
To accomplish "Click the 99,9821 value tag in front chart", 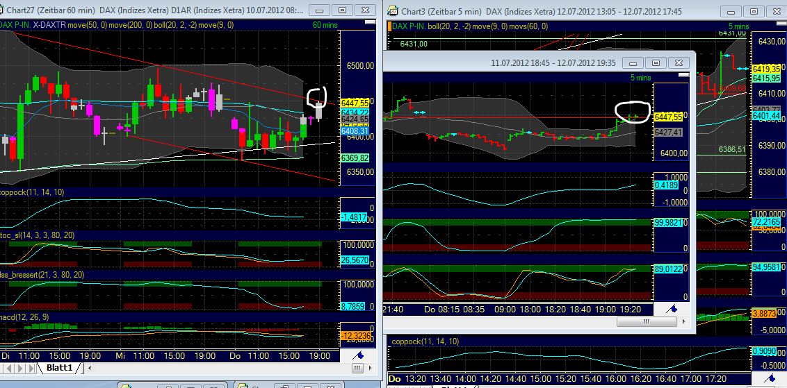I will click(x=668, y=223).
